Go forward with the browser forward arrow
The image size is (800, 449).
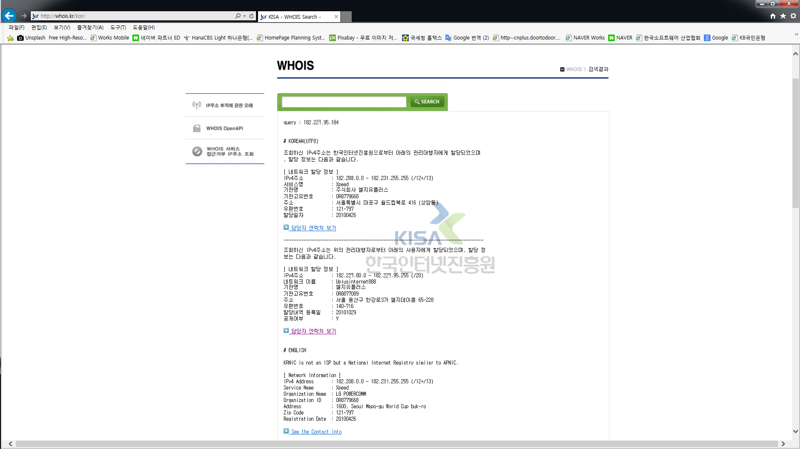pyautogui.click(x=24, y=16)
